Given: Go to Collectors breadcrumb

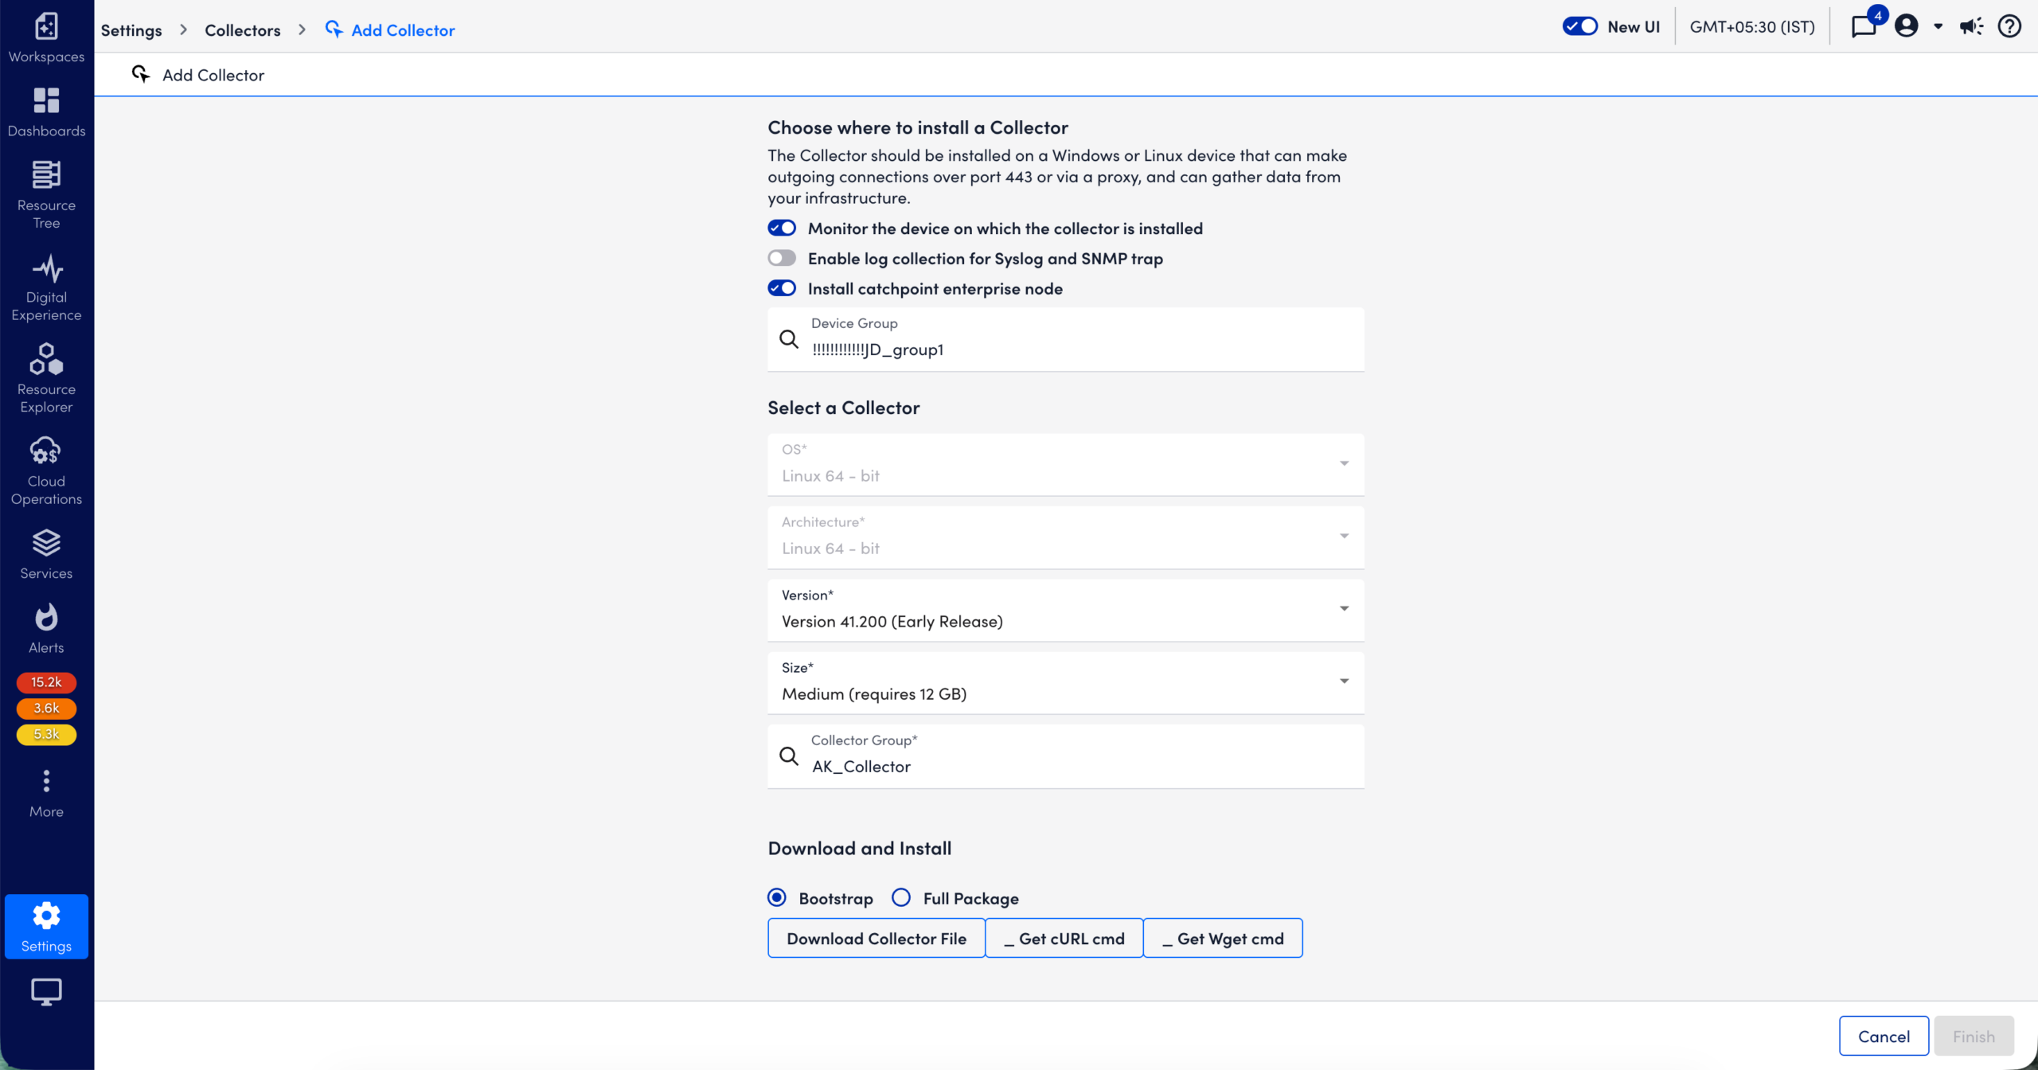Looking at the screenshot, I should pyautogui.click(x=243, y=30).
